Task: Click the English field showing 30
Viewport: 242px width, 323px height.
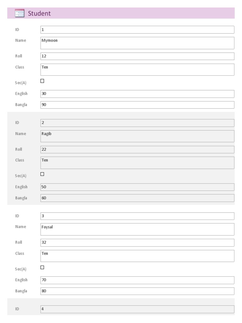Action: coord(137,94)
